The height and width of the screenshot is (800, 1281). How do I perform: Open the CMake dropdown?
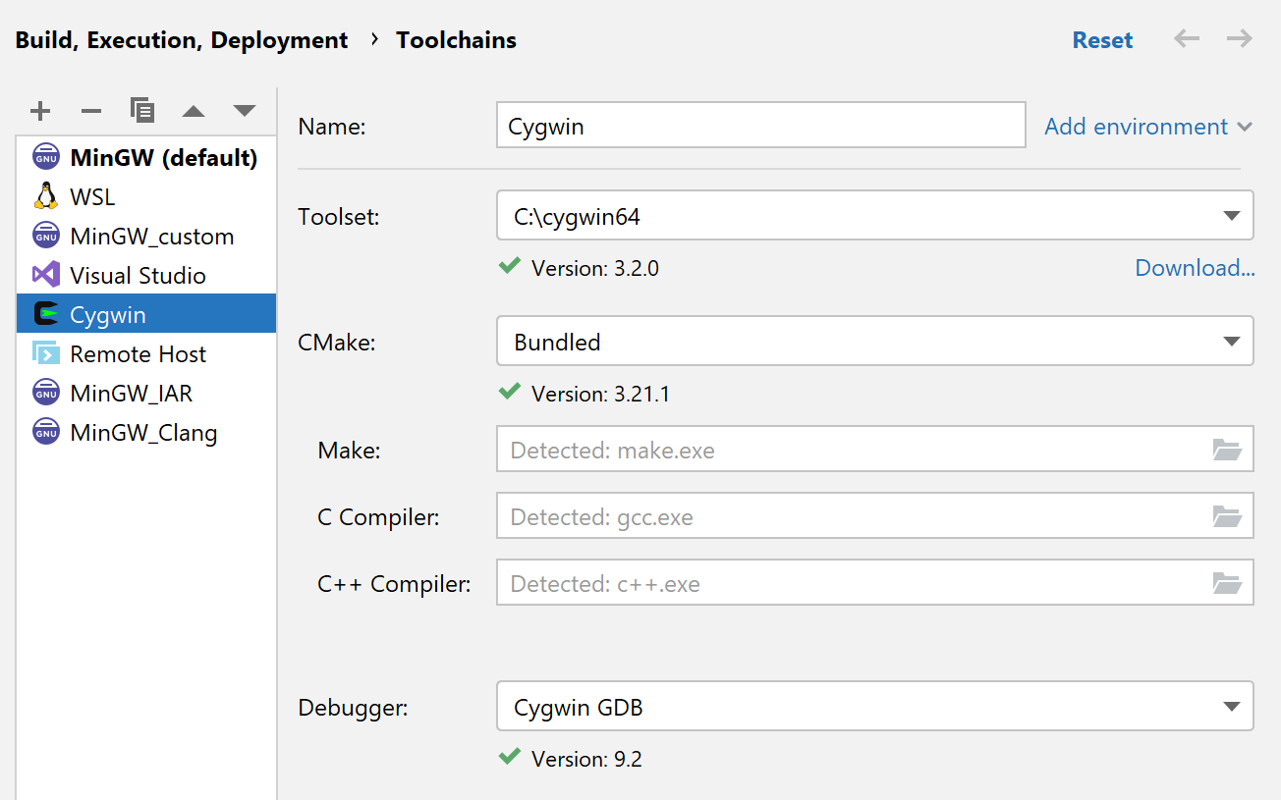(1231, 341)
